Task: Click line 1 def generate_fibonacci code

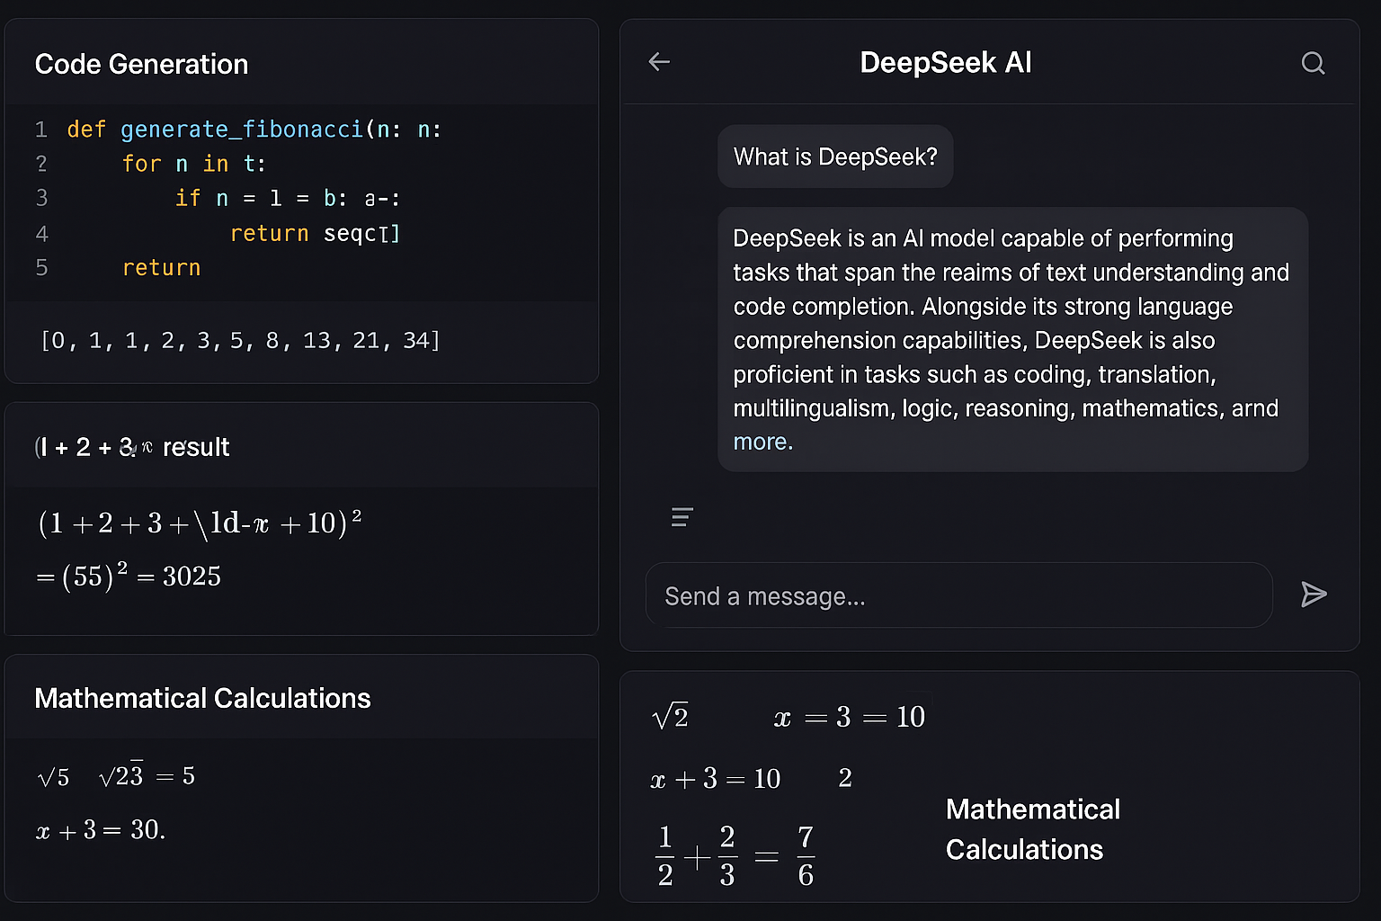Action: coord(254,130)
